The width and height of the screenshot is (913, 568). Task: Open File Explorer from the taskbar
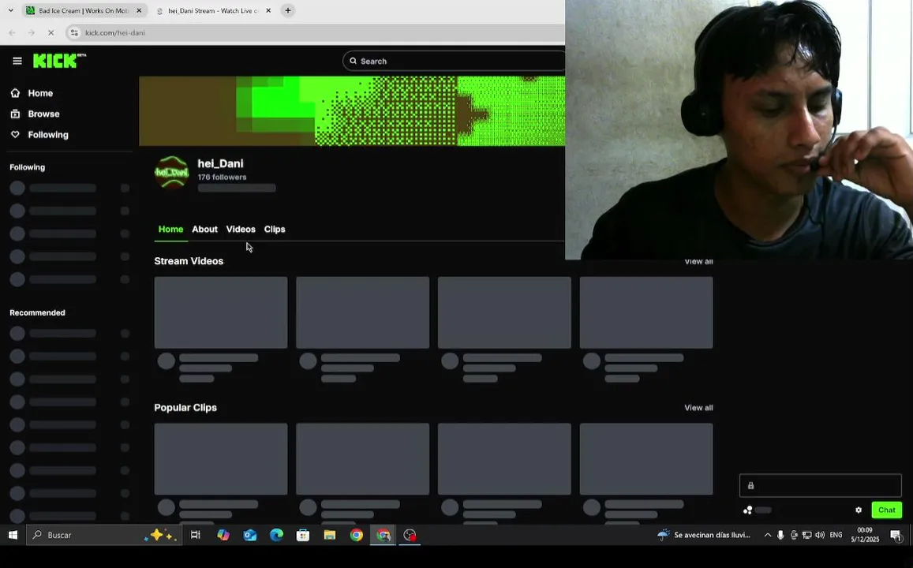(330, 535)
